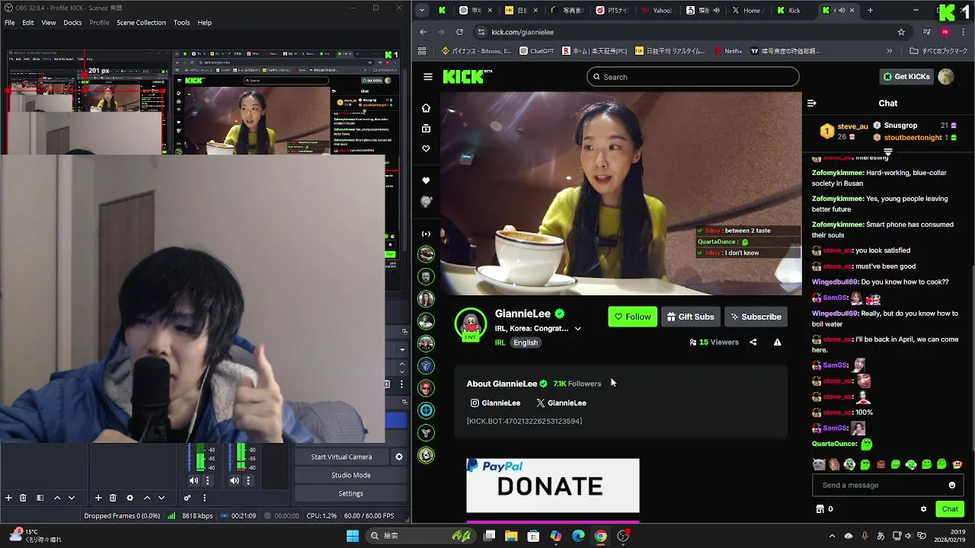Open emoji picker in chat input

click(951, 485)
